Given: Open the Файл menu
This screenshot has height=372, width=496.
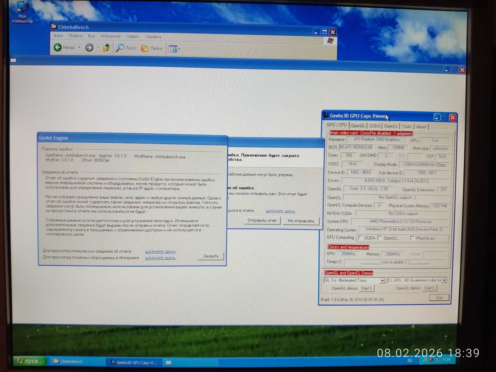Looking at the screenshot, I should pos(58,36).
